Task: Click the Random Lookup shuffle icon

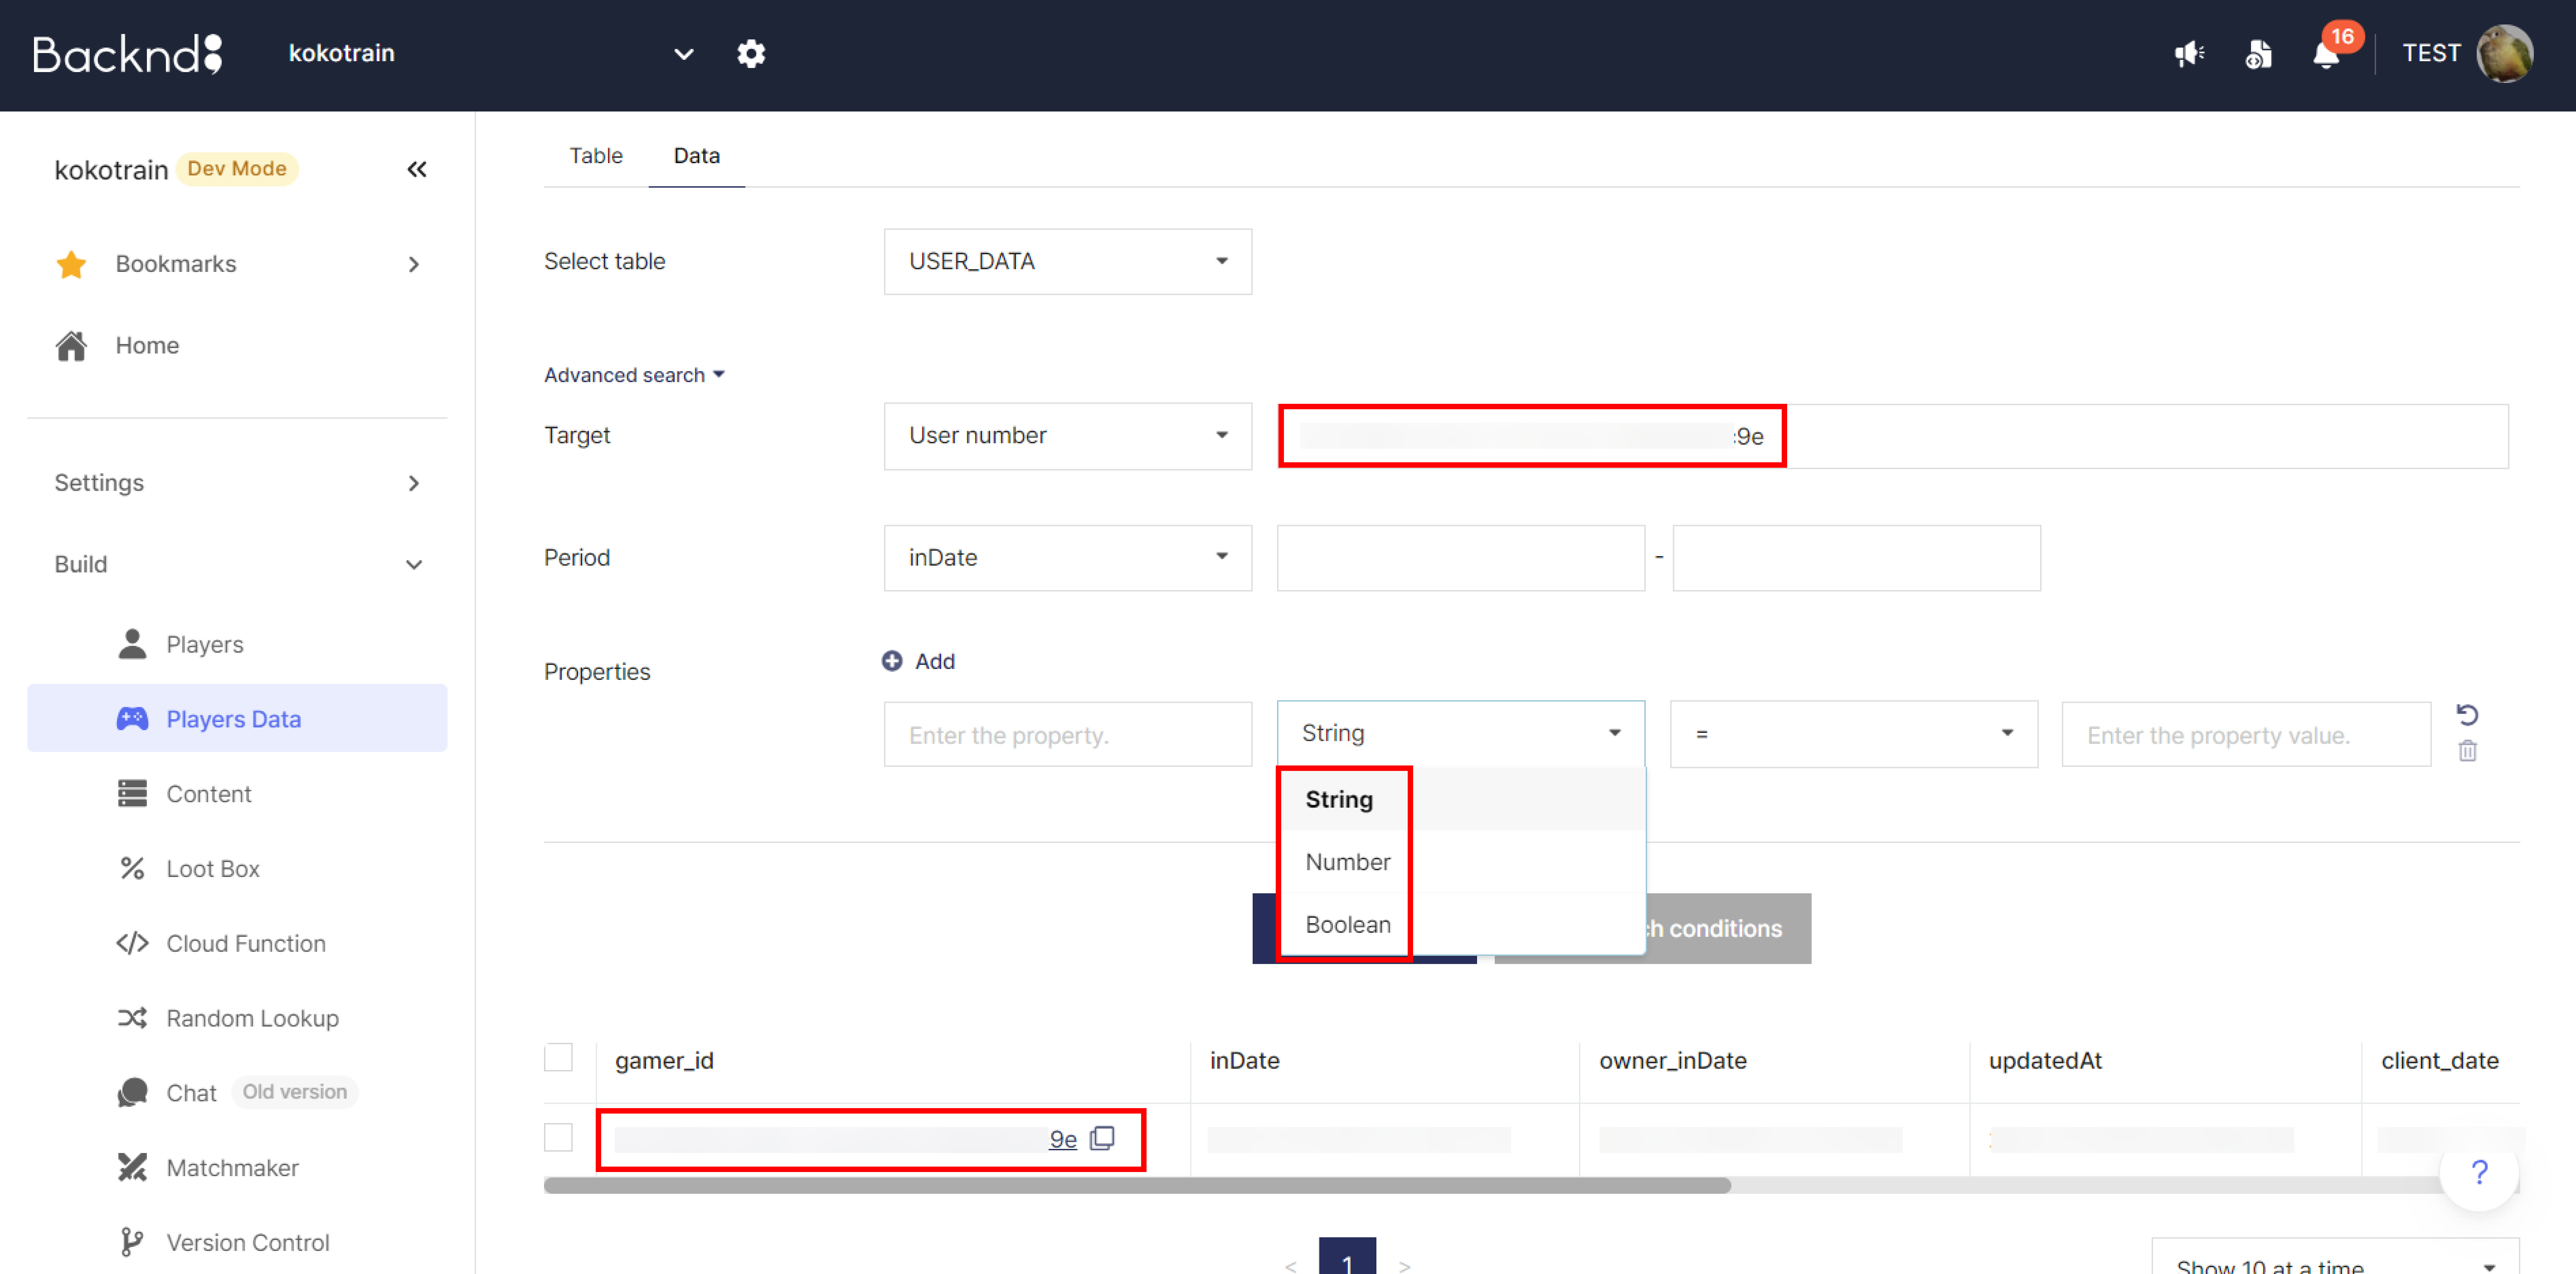Action: 132,1018
